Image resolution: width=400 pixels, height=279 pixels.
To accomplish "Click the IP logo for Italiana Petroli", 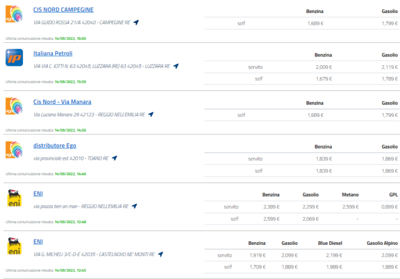I will click(14, 58).
